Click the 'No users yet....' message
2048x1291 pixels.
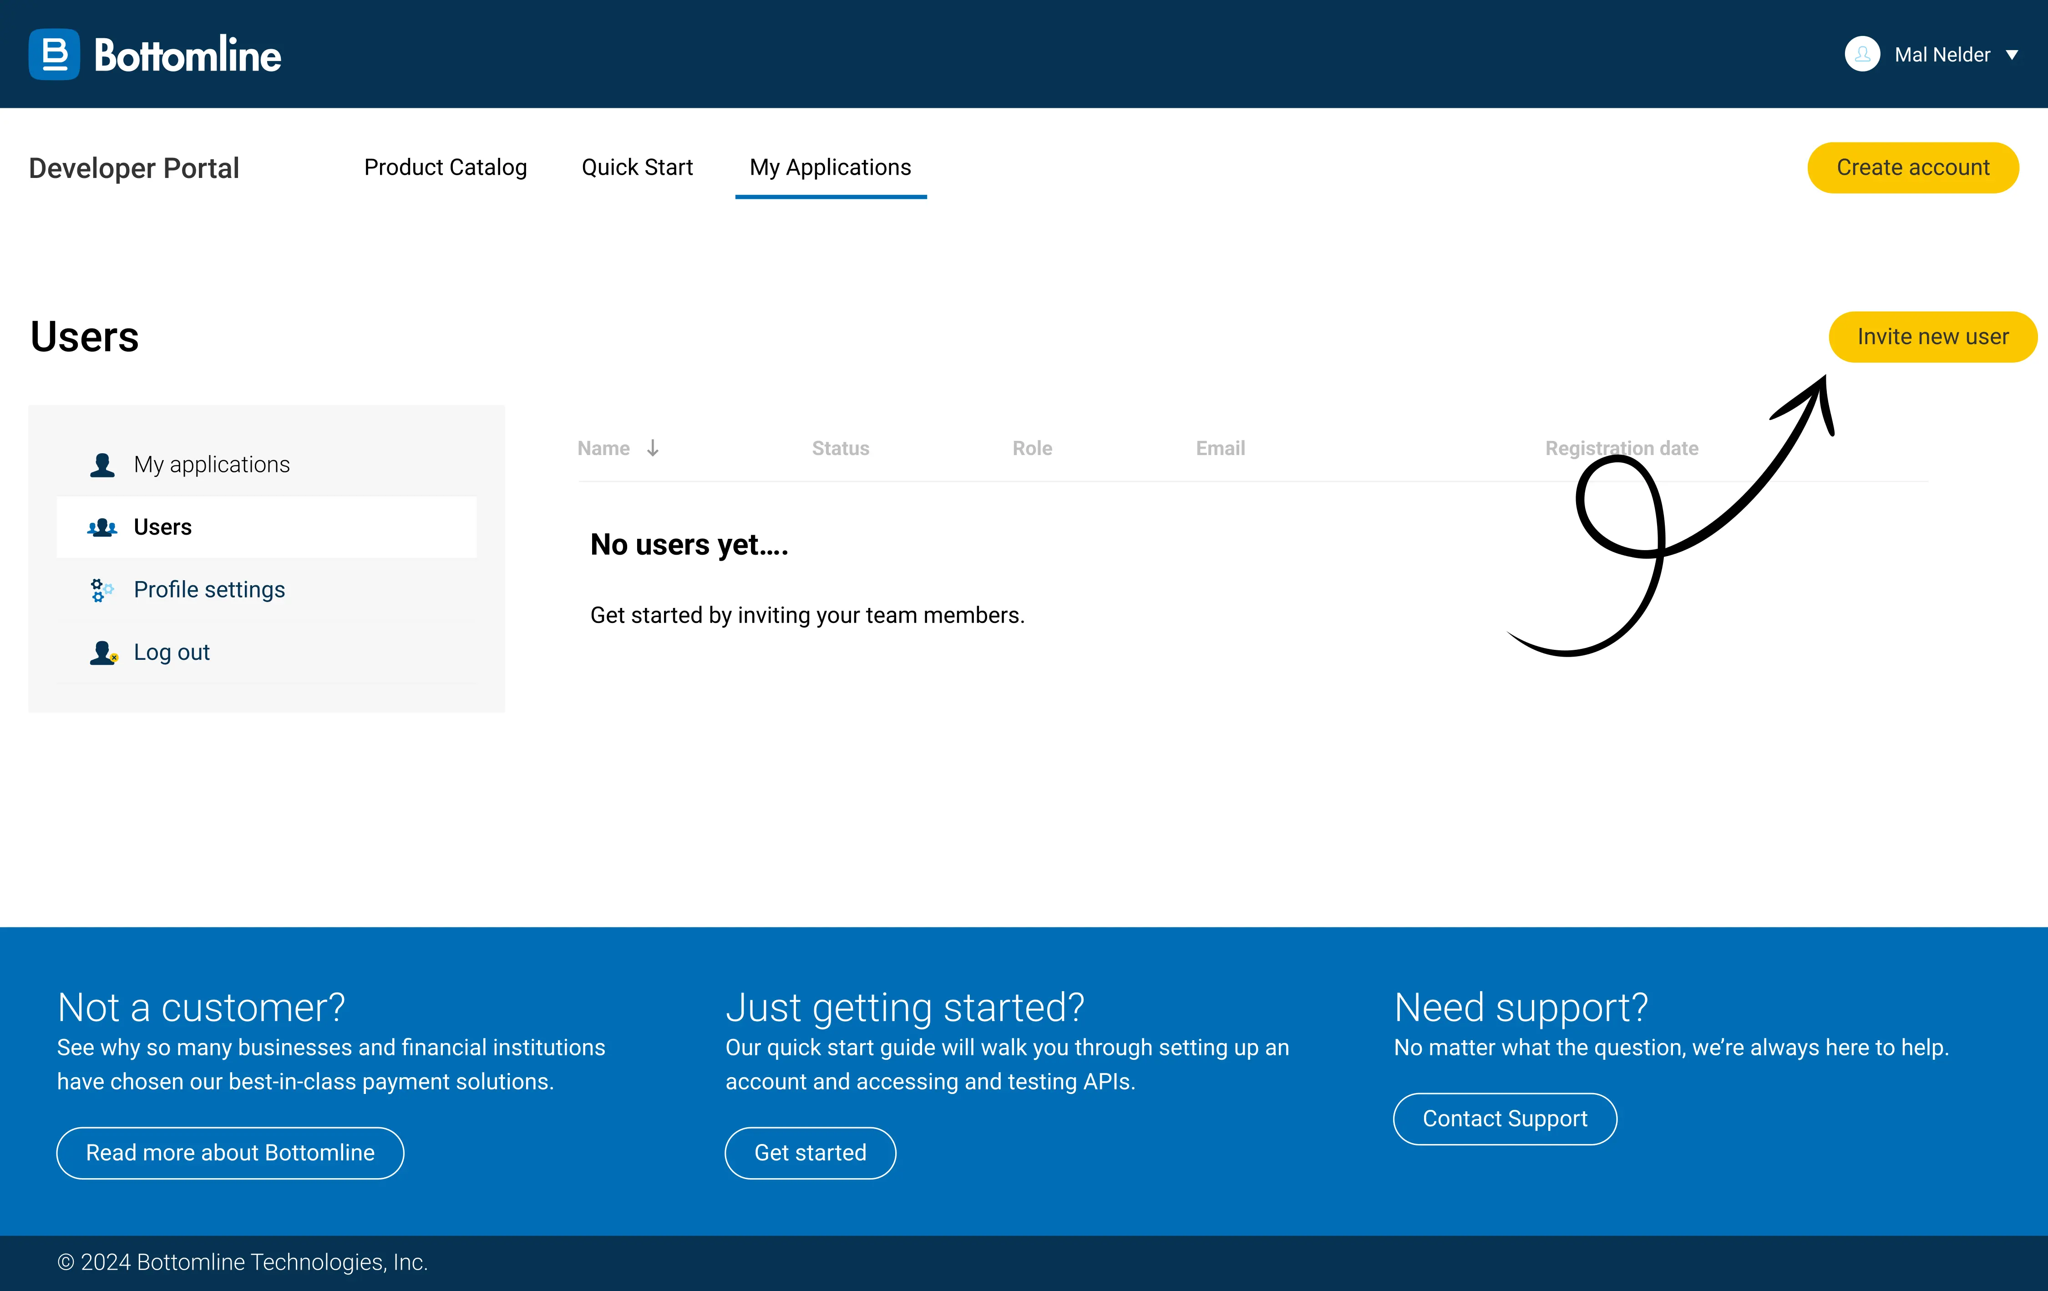coord(690,544)
